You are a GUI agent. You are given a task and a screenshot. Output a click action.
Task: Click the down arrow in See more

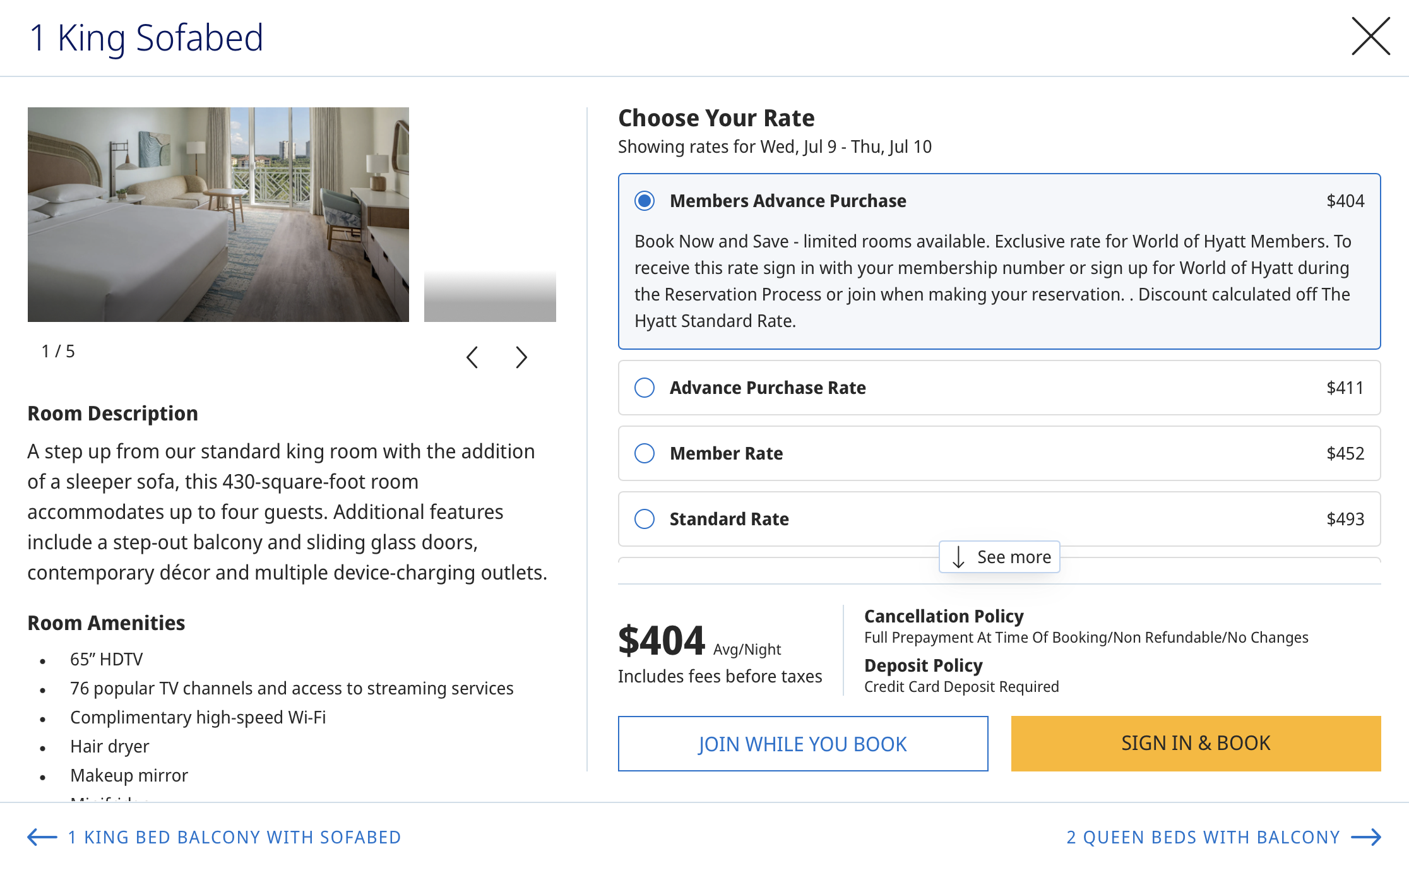pyautogui.click(x=958, y=557)
